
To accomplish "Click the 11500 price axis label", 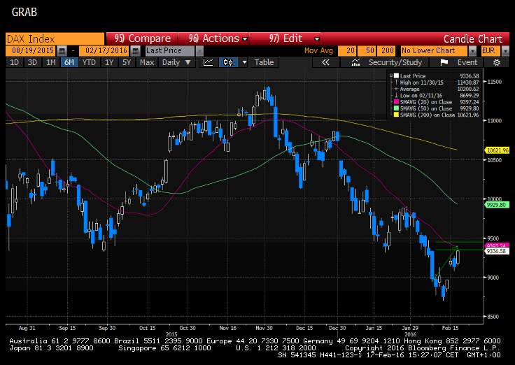I will tap(495, 82).
